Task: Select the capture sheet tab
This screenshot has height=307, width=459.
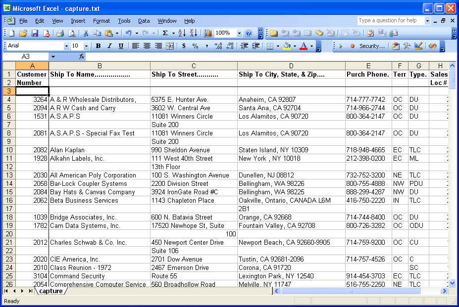Action: coord(51,291)
